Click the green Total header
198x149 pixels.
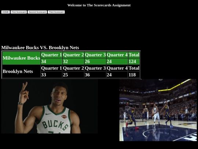coord(134,55)
